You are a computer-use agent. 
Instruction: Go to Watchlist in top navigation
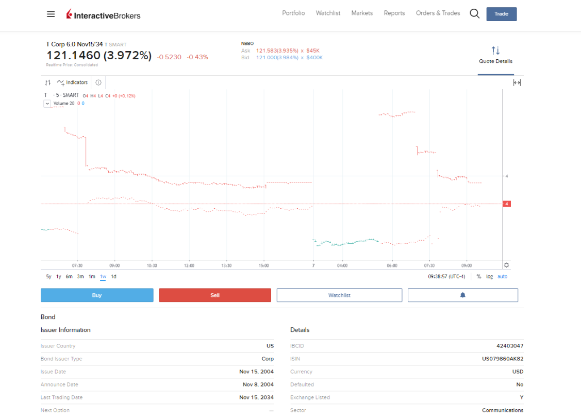coord(328,13)
